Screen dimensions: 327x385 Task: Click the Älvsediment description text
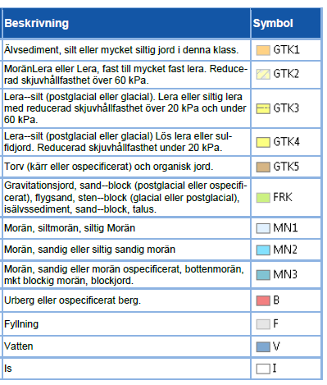pyautogui.click(x=121, y=50)
